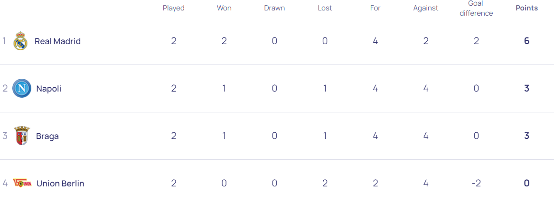The width and height of the screenshot is (554, 203).
Task: Click Union Berlin's -2 goal difference
Action: coord(476,184)
